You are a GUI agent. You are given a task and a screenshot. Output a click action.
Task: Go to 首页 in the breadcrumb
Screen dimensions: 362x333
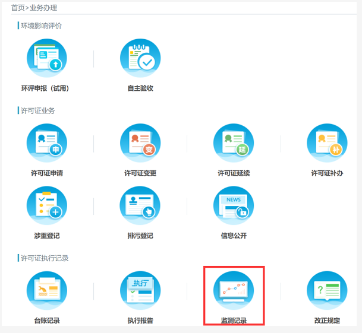[18, 8]
